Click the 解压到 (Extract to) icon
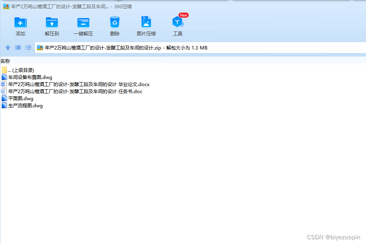This screenshot has height=244, width=366. tap(51, 23)
